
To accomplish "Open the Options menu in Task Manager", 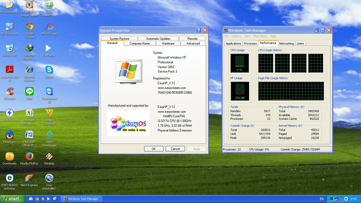I will (236, 36).
